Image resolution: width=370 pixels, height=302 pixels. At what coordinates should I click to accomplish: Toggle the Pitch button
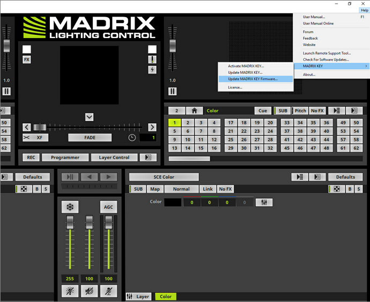click(x=300, y=111)
